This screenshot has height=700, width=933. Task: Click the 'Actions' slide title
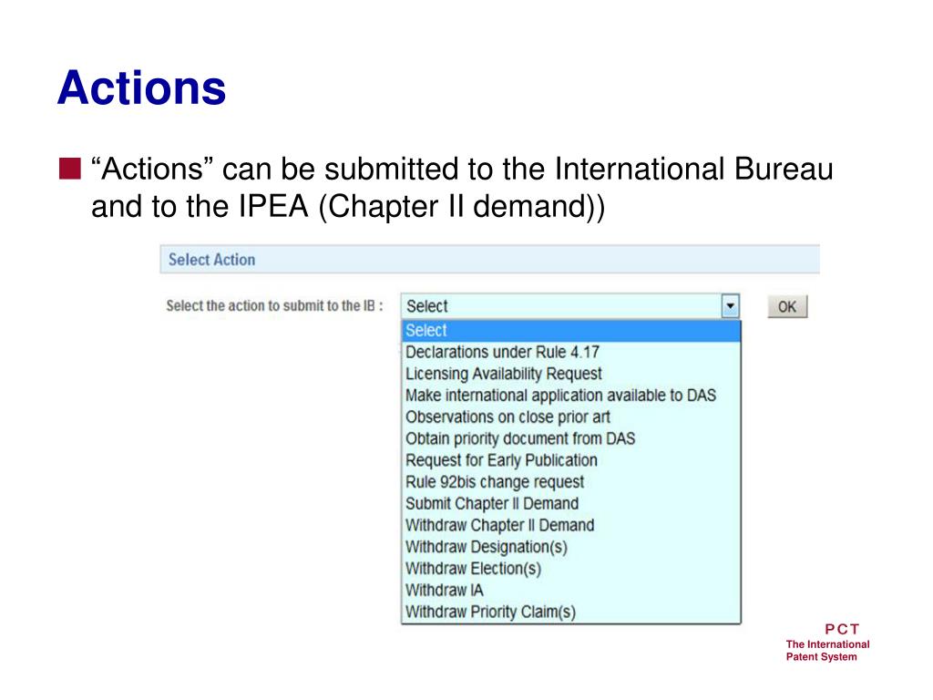point(141,87)
